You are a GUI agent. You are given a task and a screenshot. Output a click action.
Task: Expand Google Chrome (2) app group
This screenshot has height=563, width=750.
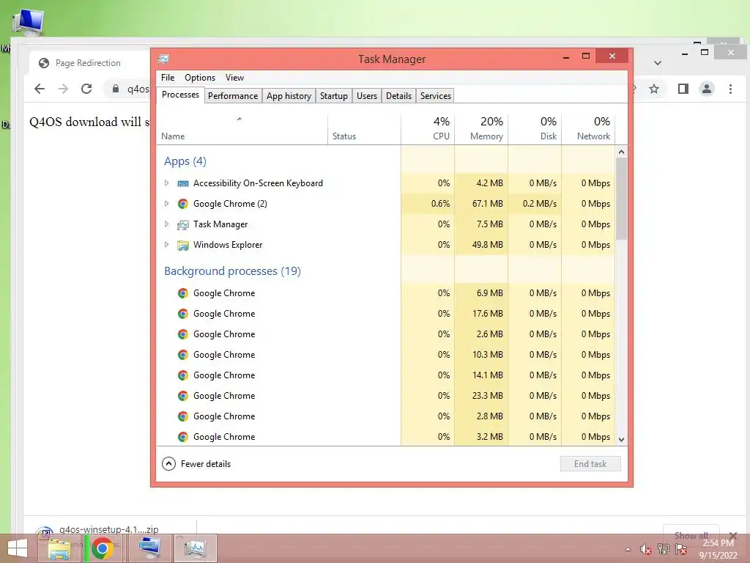coord(166,204)
